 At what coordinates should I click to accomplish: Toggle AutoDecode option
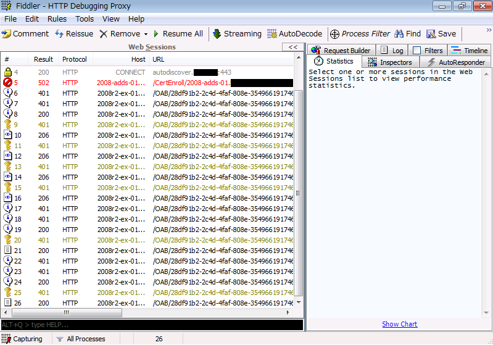click(x=294, y=34)
